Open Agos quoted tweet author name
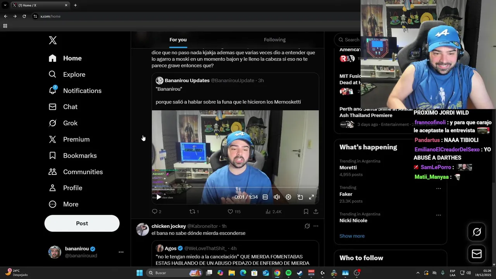496x279 pixels. 170,248
